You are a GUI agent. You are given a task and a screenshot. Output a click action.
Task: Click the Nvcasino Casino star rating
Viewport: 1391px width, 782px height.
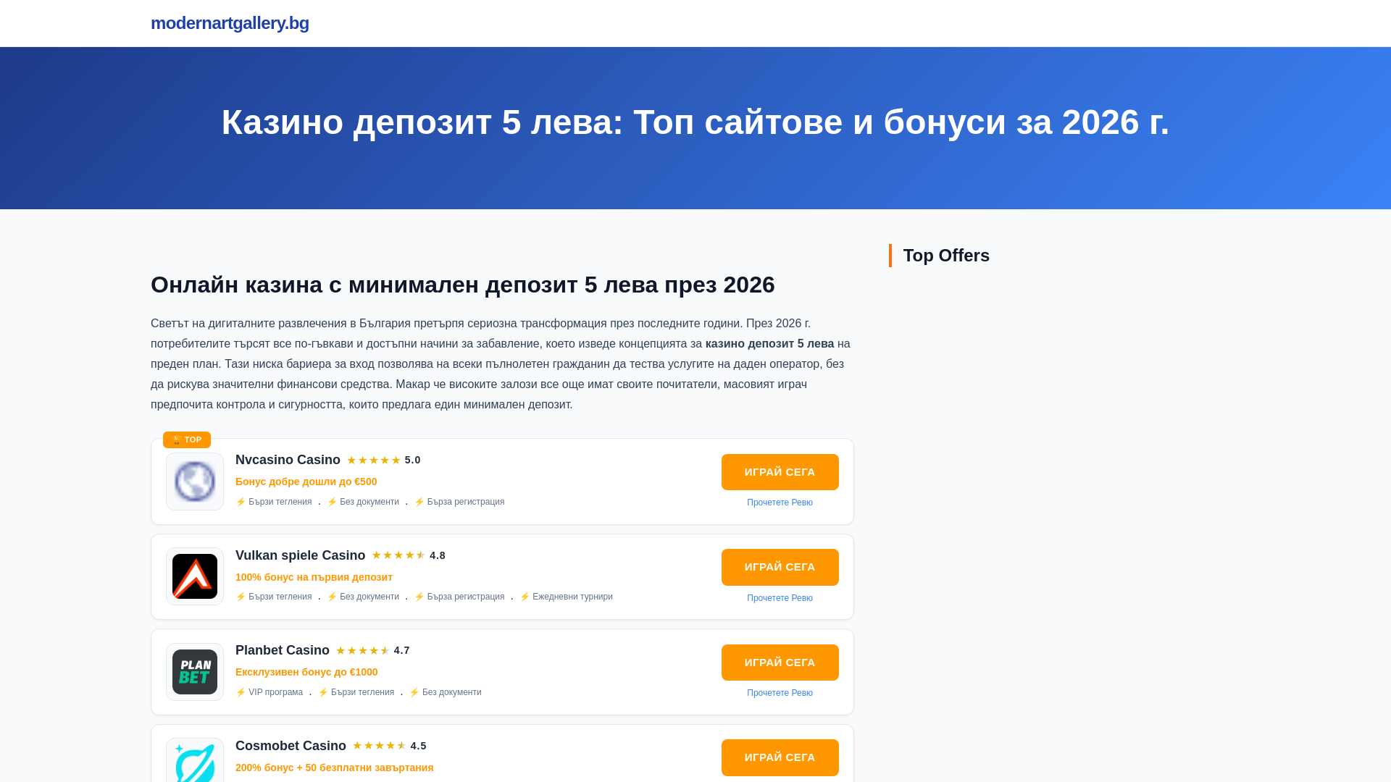pos(374,461)
